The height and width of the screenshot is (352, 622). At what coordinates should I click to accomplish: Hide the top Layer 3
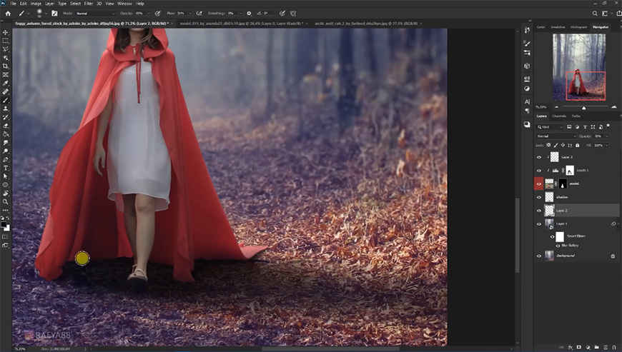(x=538, y=157)
